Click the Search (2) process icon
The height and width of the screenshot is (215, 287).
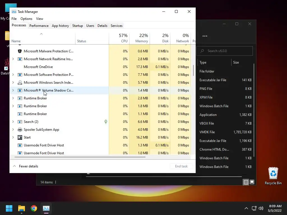[20, 122]
